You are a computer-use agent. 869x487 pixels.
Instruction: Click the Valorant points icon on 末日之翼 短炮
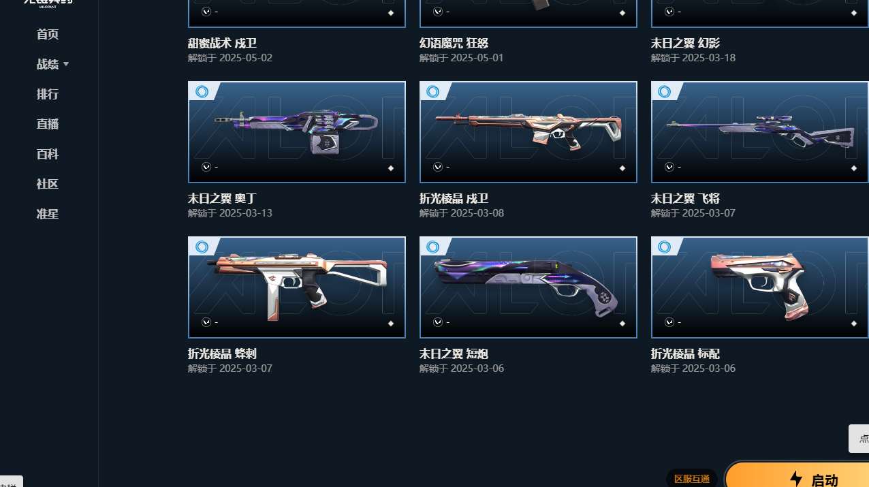tap(438, 322)
